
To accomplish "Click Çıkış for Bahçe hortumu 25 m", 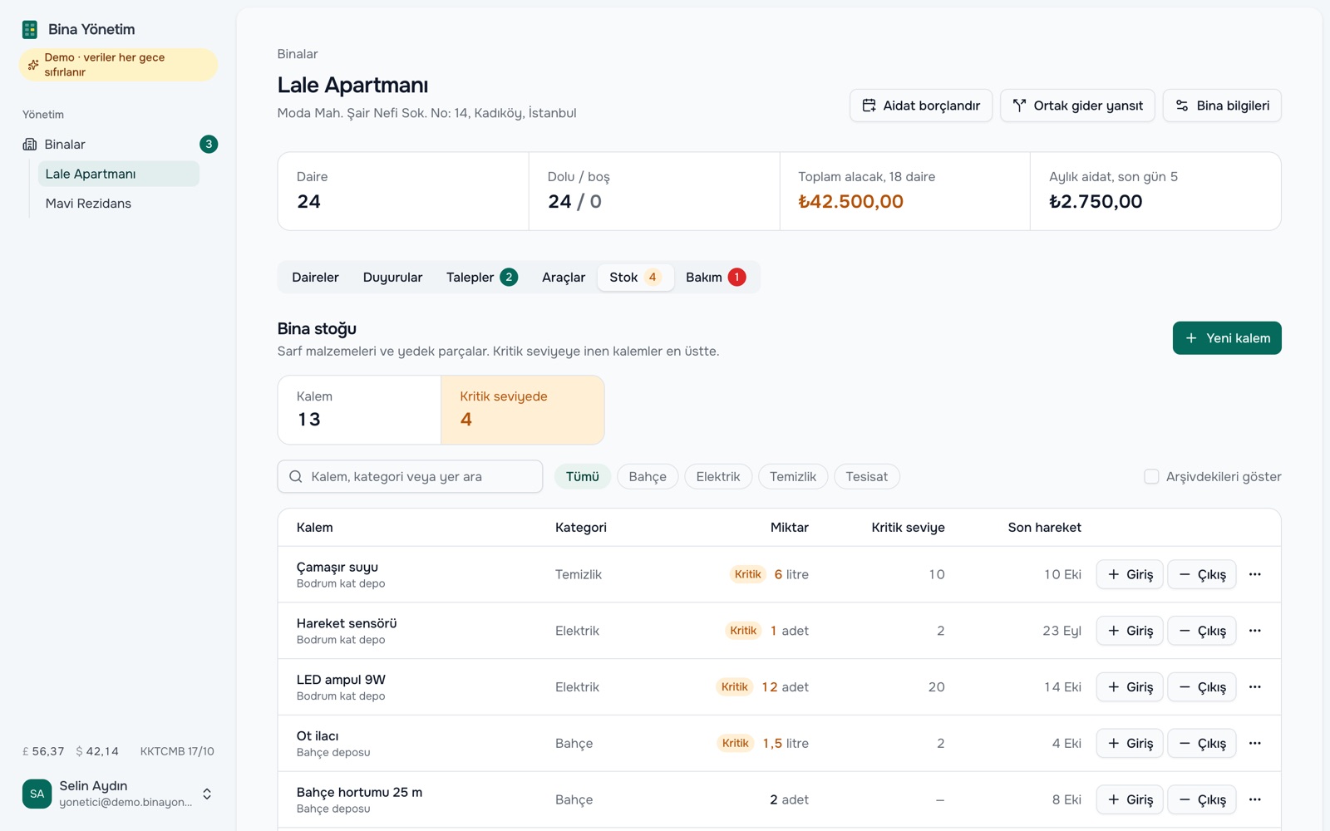I will [1202, 799].
